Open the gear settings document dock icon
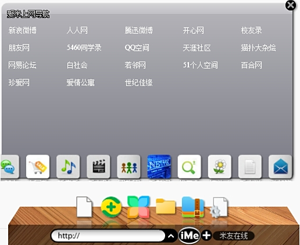 click(x=219, y=207)
